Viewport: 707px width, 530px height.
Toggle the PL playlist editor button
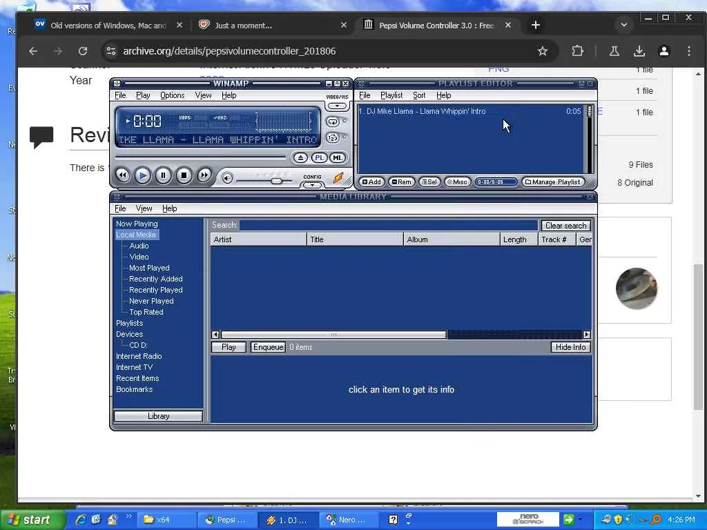point(319,158)
